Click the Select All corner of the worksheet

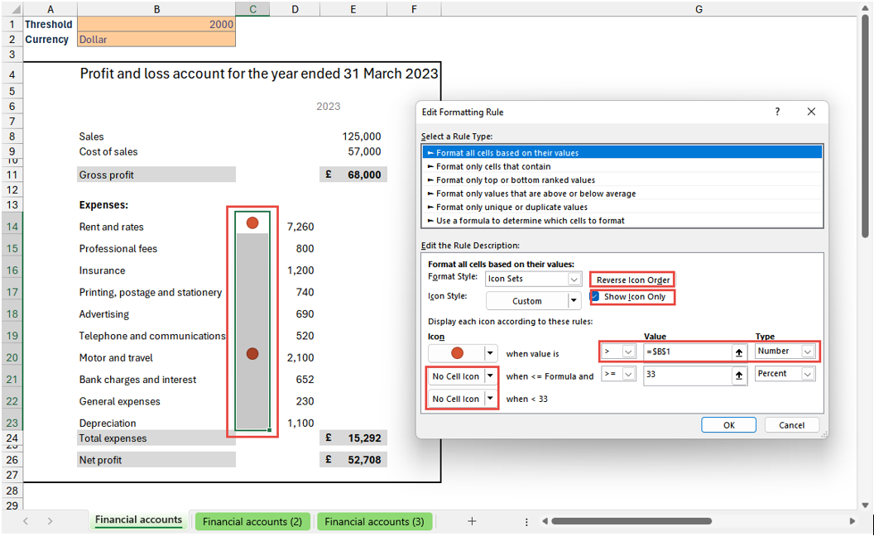coord(12,9)
